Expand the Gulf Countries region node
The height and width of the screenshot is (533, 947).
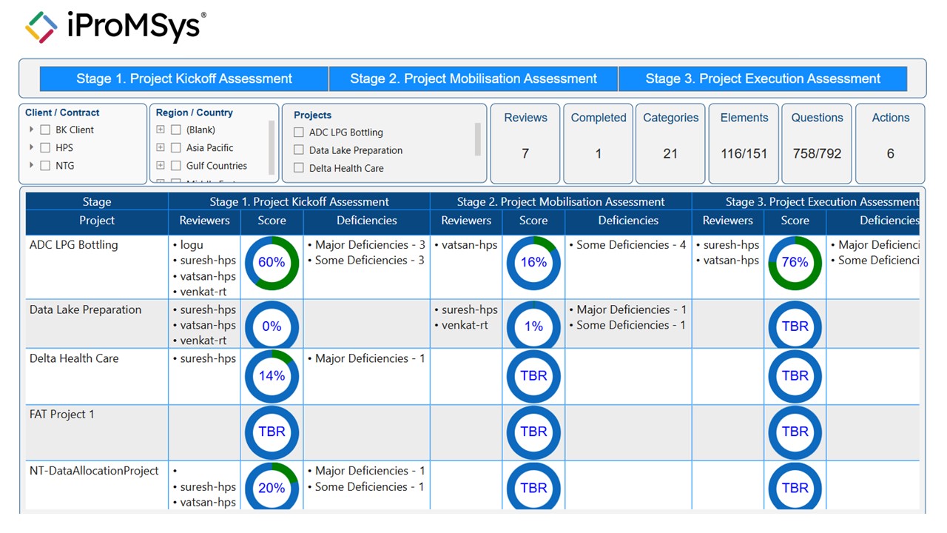[x=160, y=166]
